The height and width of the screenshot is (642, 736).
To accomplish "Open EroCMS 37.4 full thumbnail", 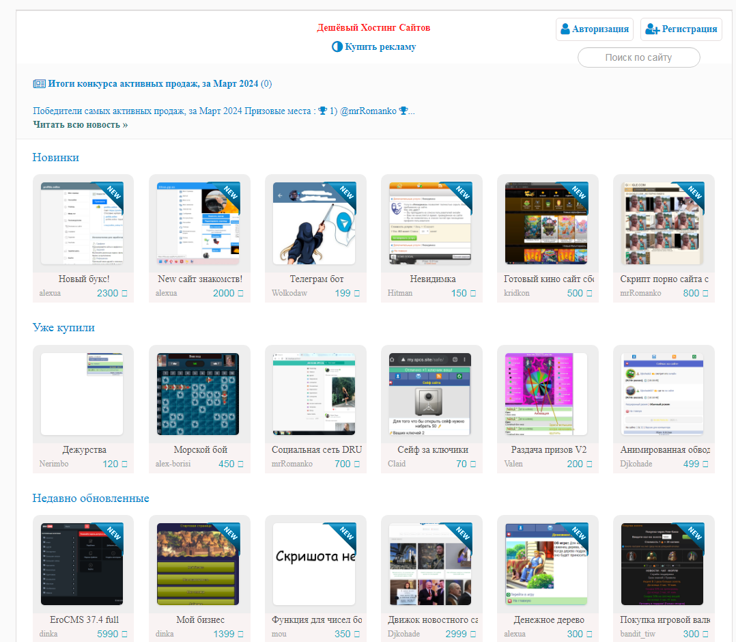I will coord(82,564).
